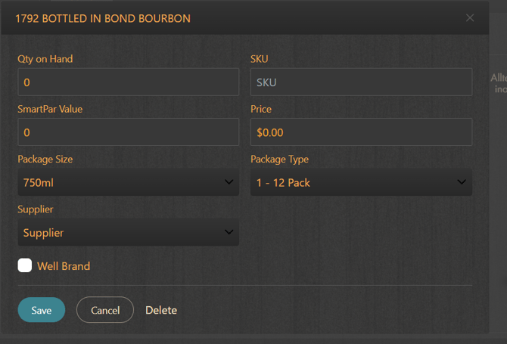Select the SmartPar Value field
The width and height of the screenshot is (507, 344).
[128, 132]
